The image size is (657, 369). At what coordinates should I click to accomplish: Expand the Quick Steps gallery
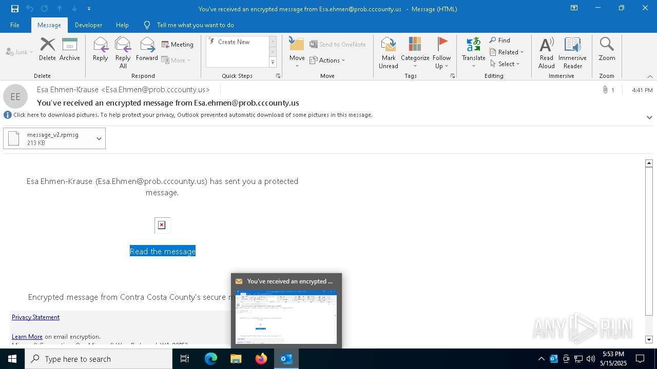click(x=273, y=63)
